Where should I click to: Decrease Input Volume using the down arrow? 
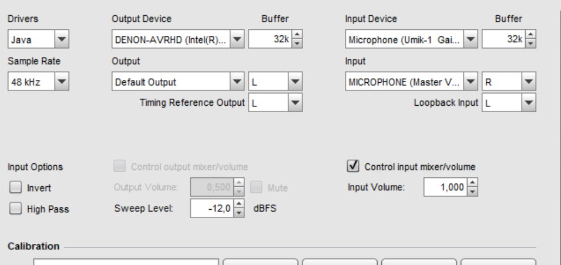point(472,191)
